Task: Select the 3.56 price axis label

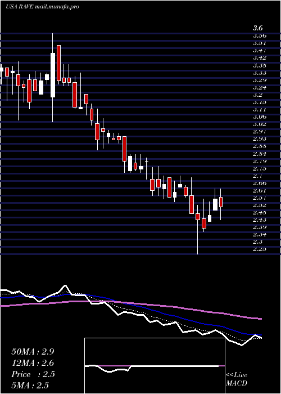Action: [260, 35]
